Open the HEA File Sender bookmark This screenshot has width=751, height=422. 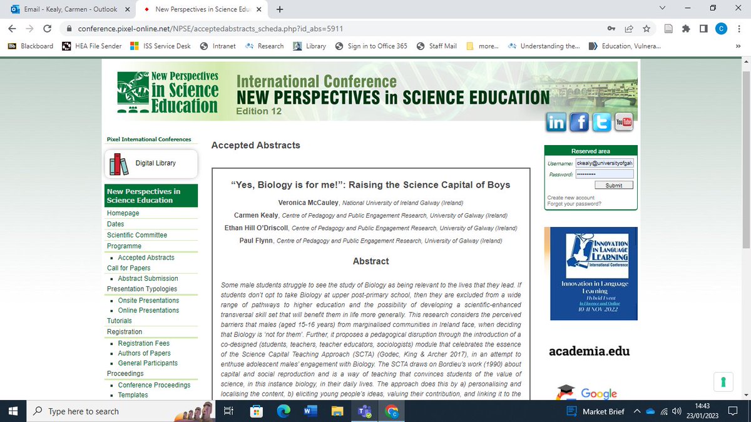point(92,46)
